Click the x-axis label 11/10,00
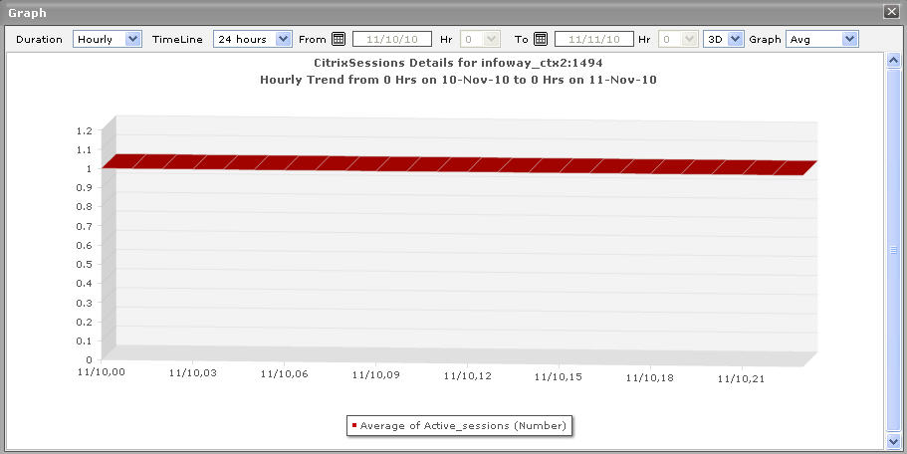Image resolution: width=907 pixels, height=454 pixels. coord(101,371)
